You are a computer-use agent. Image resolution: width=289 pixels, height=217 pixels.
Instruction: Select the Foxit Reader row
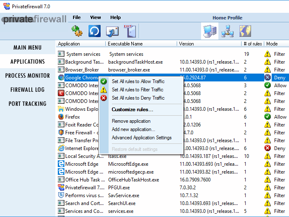coord(173,125)
